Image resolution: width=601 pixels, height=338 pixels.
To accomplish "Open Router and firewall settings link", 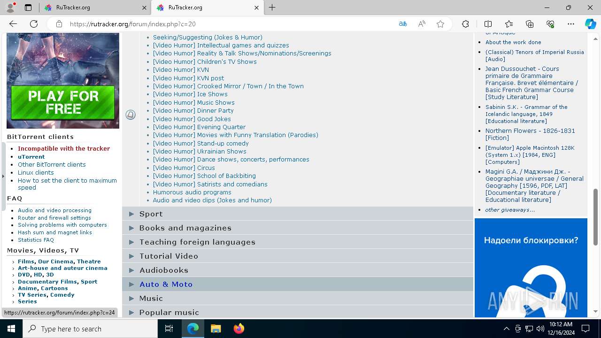I will pos(54,218).
